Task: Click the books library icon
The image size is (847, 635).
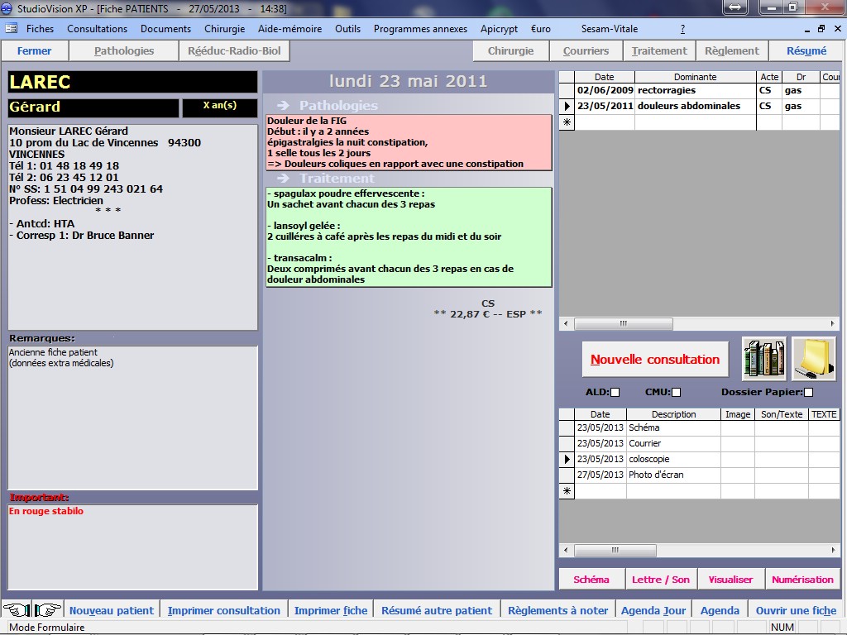Action: [763, 359]
